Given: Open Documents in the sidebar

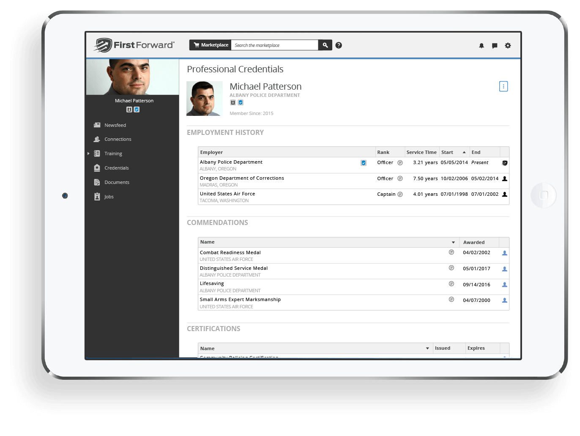Looking at the screenshot, I should (117, 182).
